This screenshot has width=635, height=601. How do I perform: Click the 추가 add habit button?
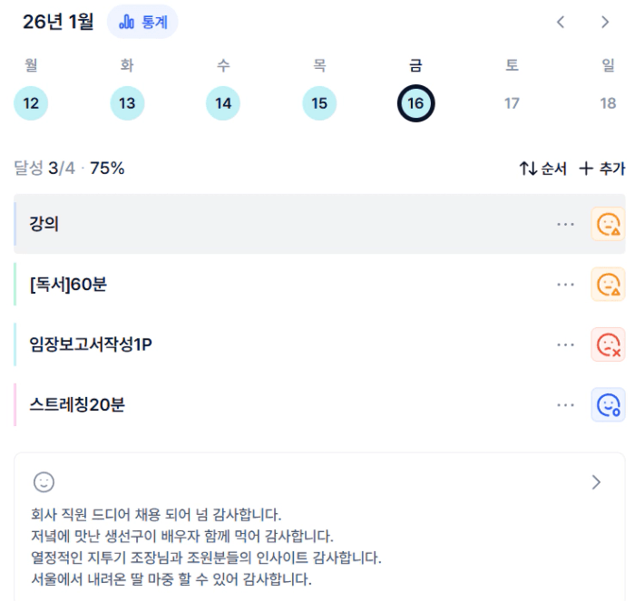tap(602, 169)
